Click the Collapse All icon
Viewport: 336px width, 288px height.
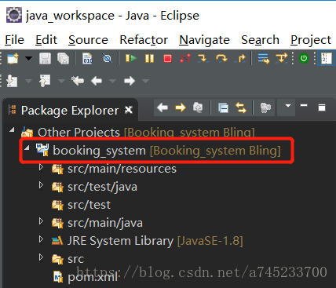tap(223, 108)
